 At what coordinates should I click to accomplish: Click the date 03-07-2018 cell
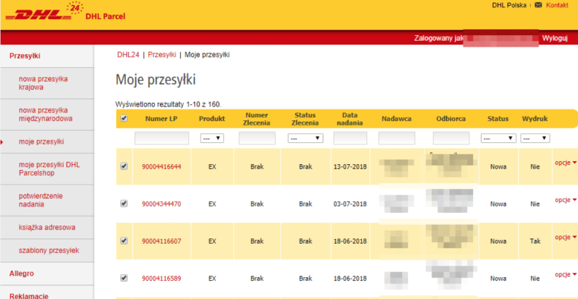click(350, 203)
